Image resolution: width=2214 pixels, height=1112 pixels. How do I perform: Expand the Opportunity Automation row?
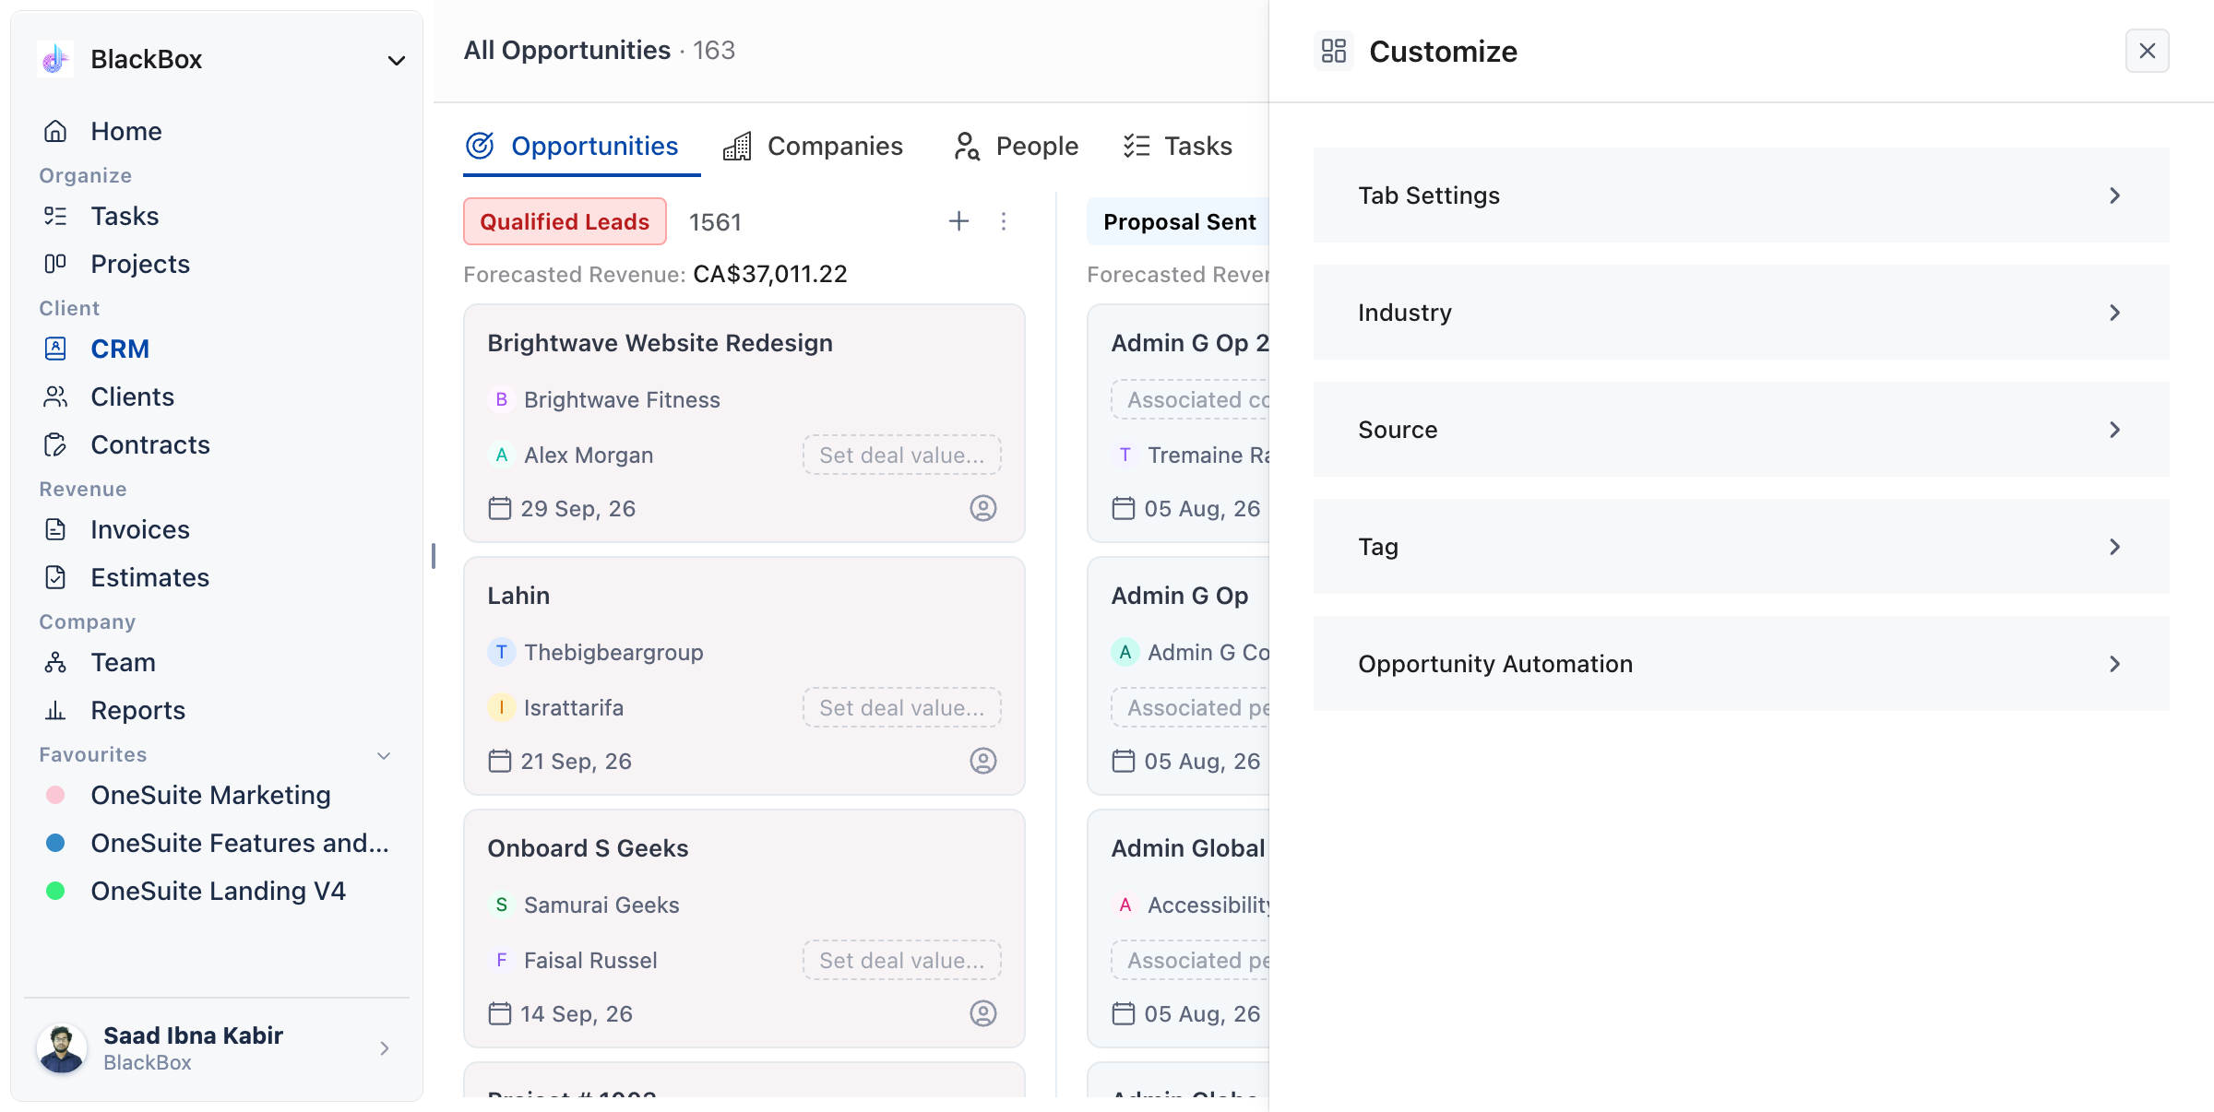1741,664
